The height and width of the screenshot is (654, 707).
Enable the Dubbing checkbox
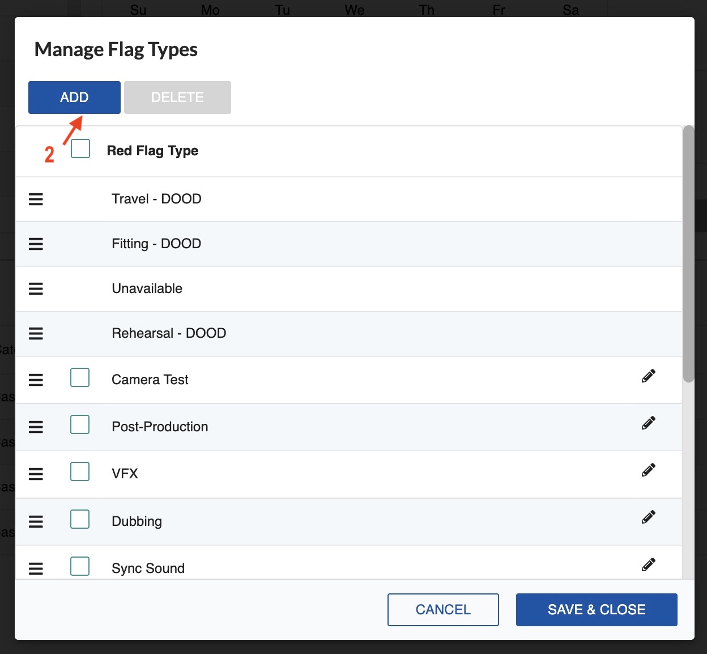click(x=80, y=519)
